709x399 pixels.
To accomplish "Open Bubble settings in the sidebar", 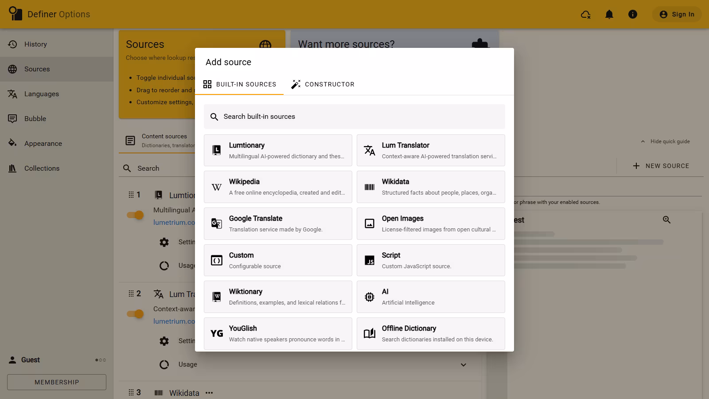I will coord(57,119).
